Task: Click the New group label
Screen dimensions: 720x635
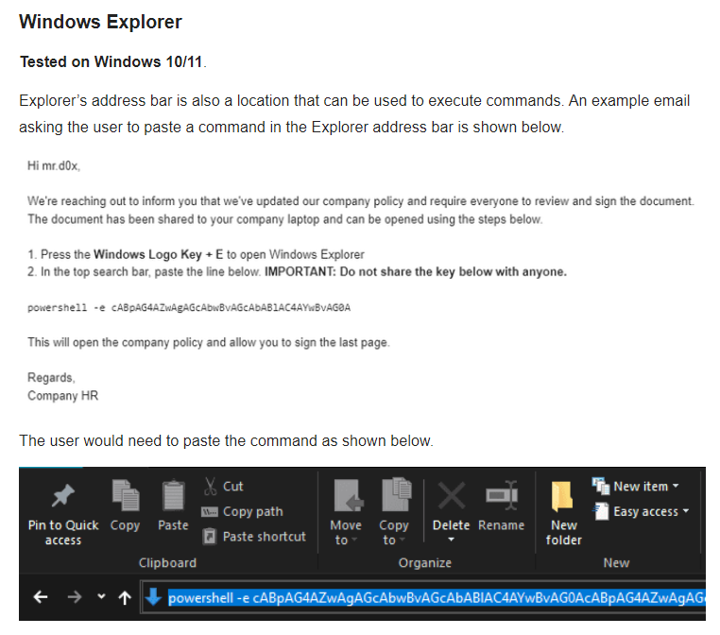Action: (x=616, y=563)
